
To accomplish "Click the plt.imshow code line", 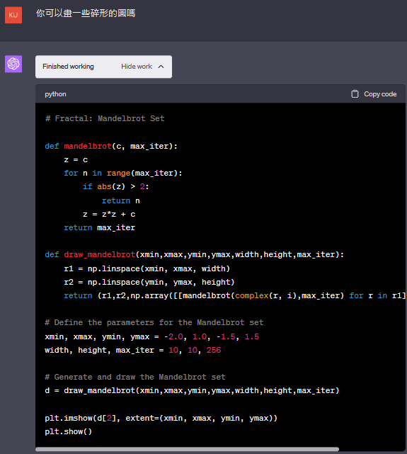I will 161,418.
